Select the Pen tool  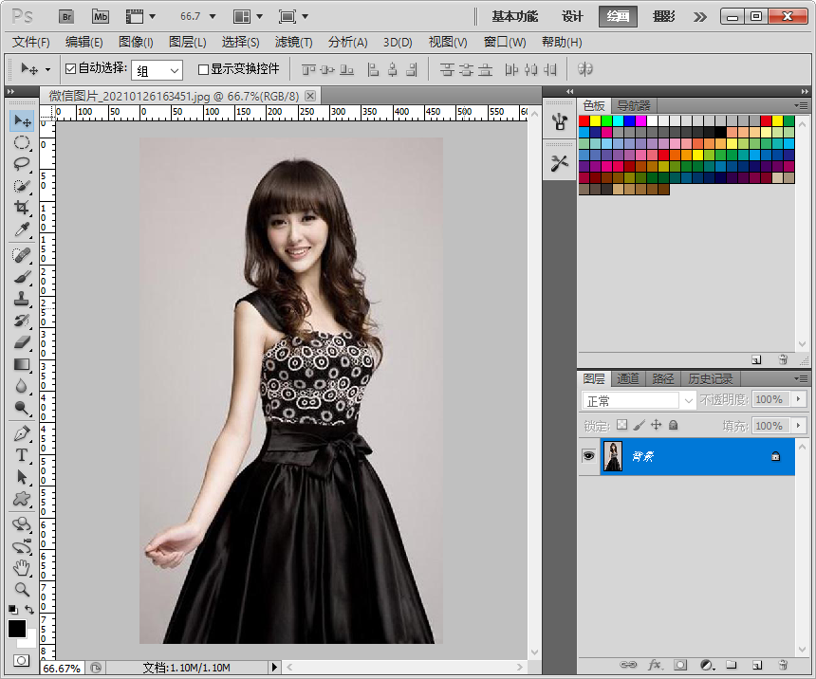21,433
